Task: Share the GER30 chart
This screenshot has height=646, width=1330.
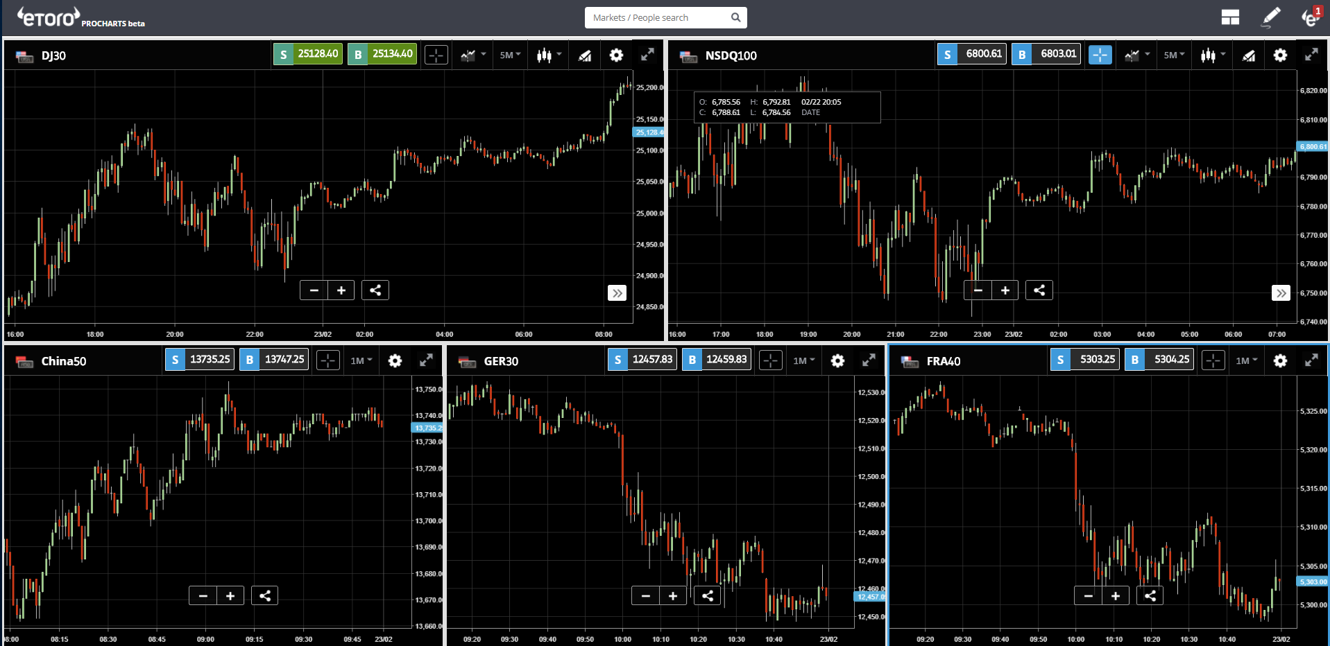Action: click(x=707, y=595)
